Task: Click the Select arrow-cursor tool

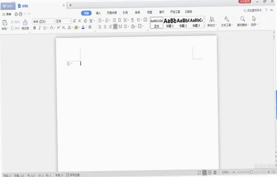Action: tap(254, 19)
